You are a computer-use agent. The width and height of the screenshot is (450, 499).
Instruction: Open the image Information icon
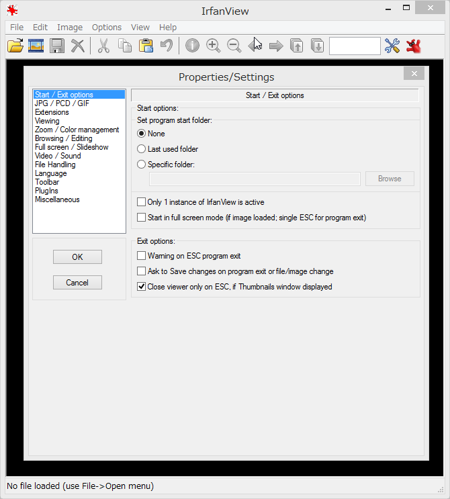(x=192, y=46)
